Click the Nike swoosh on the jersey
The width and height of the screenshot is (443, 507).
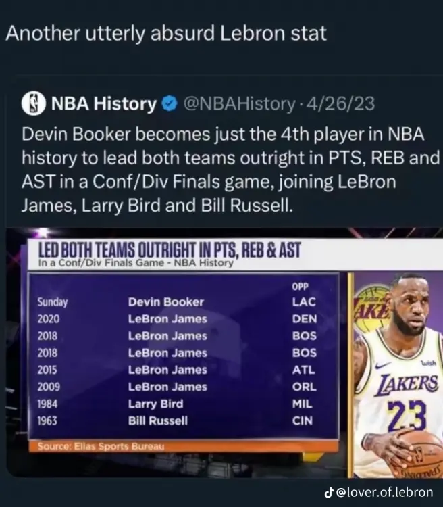click(383, 366)
